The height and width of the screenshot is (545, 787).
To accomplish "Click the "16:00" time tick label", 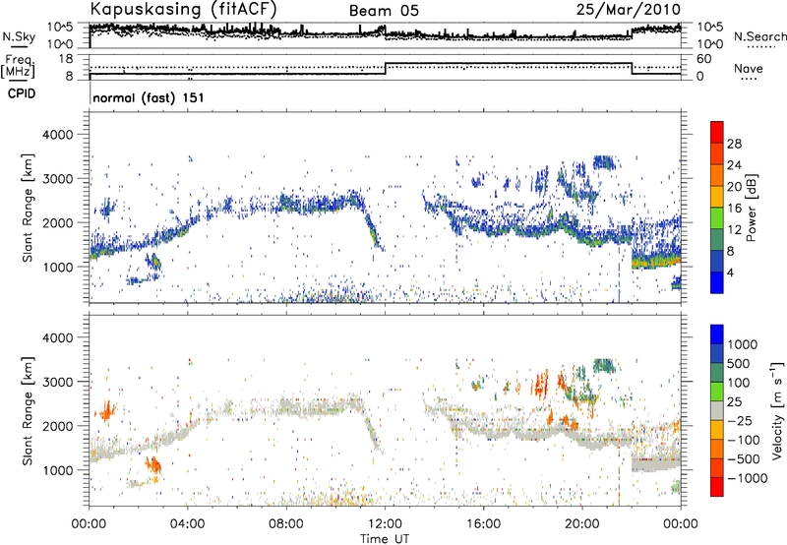I will pyautogui.click(x=483, y=524).
